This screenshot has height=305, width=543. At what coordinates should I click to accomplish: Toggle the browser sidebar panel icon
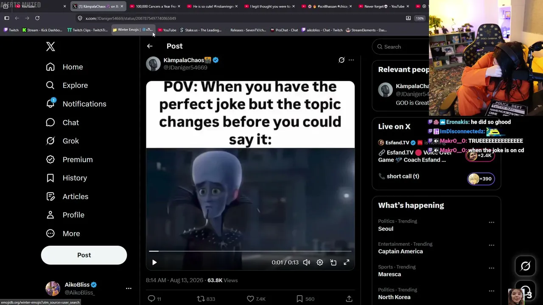tap(7, 18)
